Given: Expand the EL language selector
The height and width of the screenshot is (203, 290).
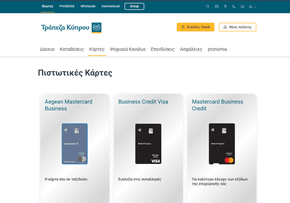Looking at the screenshot, I should point(252,7).
